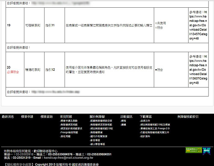Viewport: 214px width, 166px height.
Task: Select 符合 radio option in row 19
Action: pyautogui.click(x=156, y=27)
